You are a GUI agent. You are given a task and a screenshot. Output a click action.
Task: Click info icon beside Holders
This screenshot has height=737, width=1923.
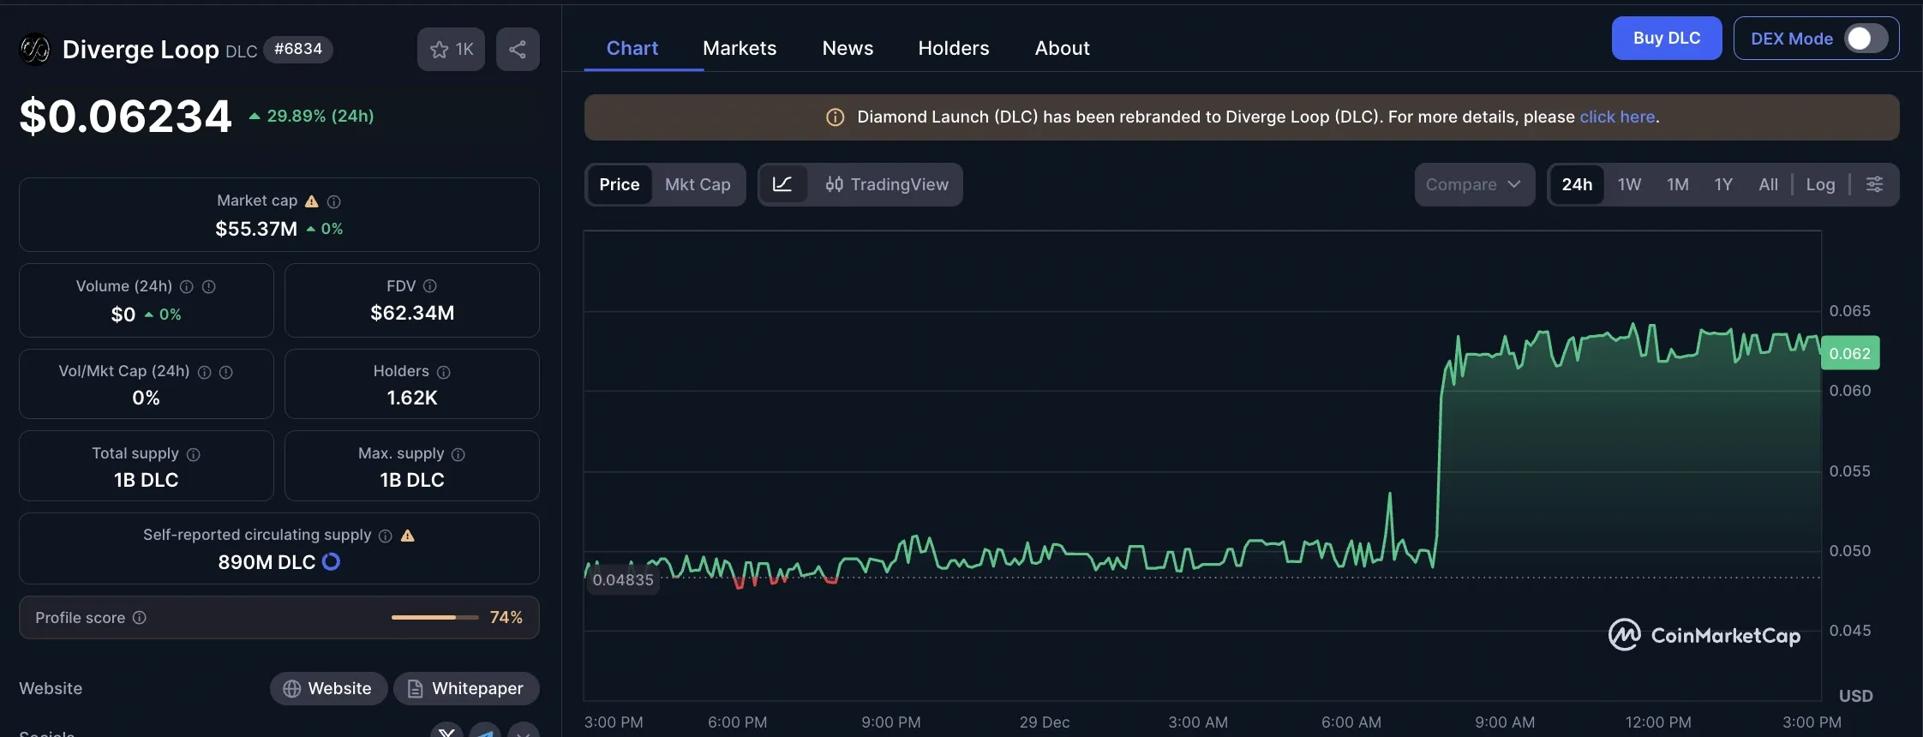click(x=444, y=372)
